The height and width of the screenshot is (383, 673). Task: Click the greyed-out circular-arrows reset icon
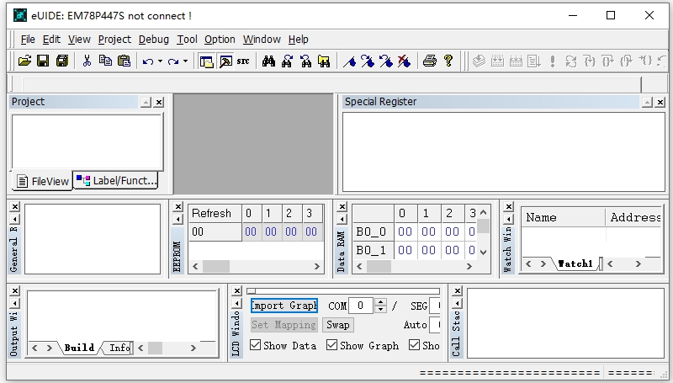(571, 61)
